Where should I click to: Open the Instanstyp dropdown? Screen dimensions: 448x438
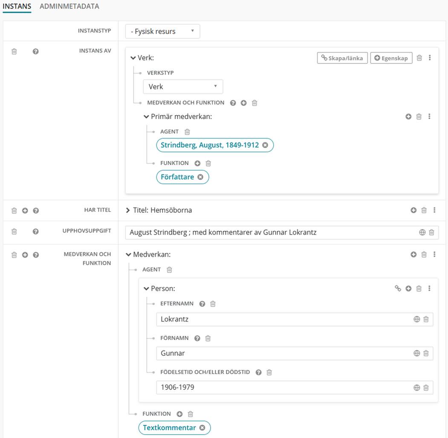(162, 31)
